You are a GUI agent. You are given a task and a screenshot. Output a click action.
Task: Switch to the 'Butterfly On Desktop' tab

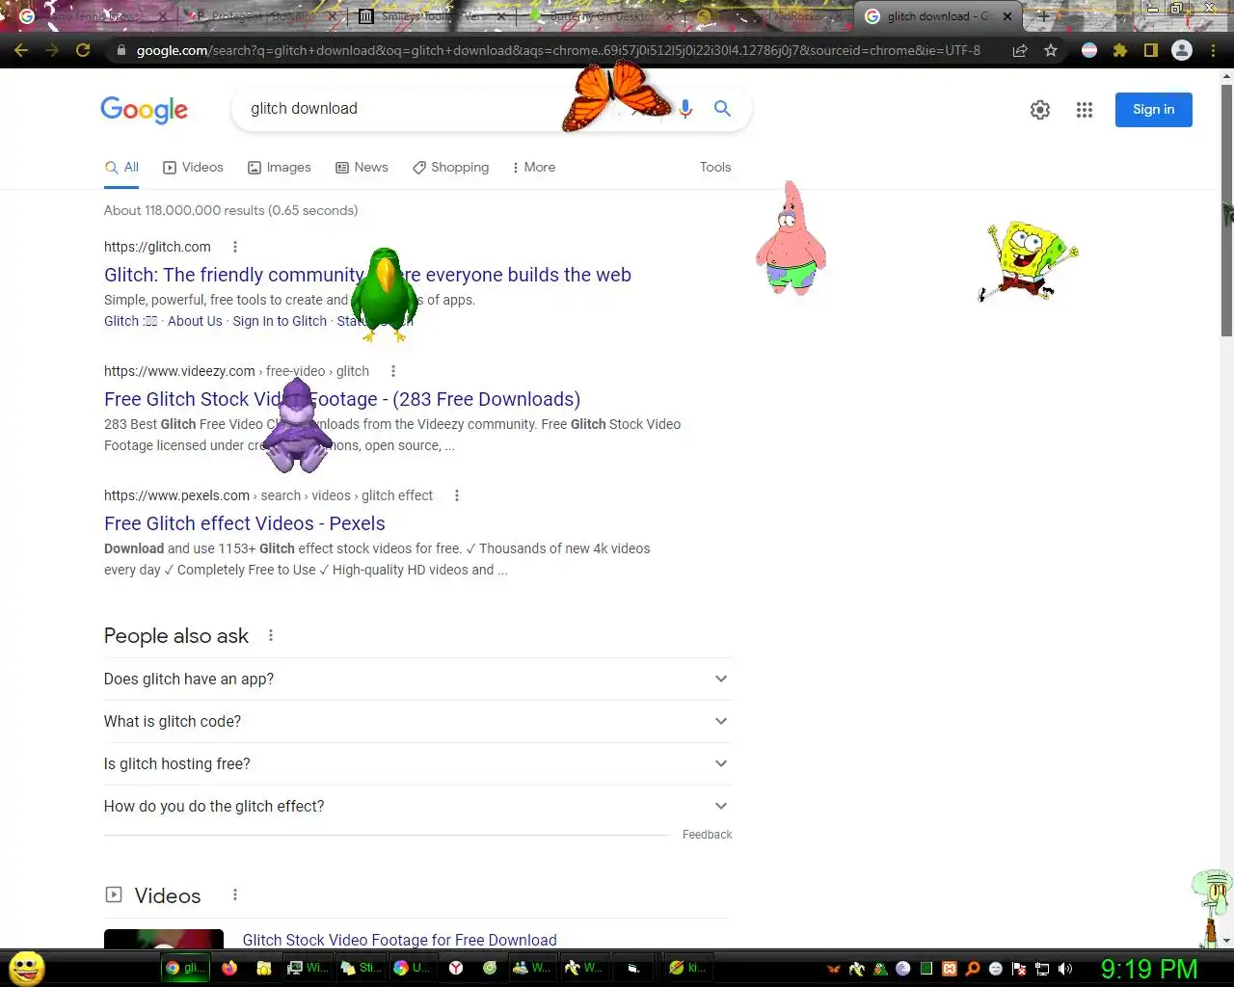coord(600,16)
